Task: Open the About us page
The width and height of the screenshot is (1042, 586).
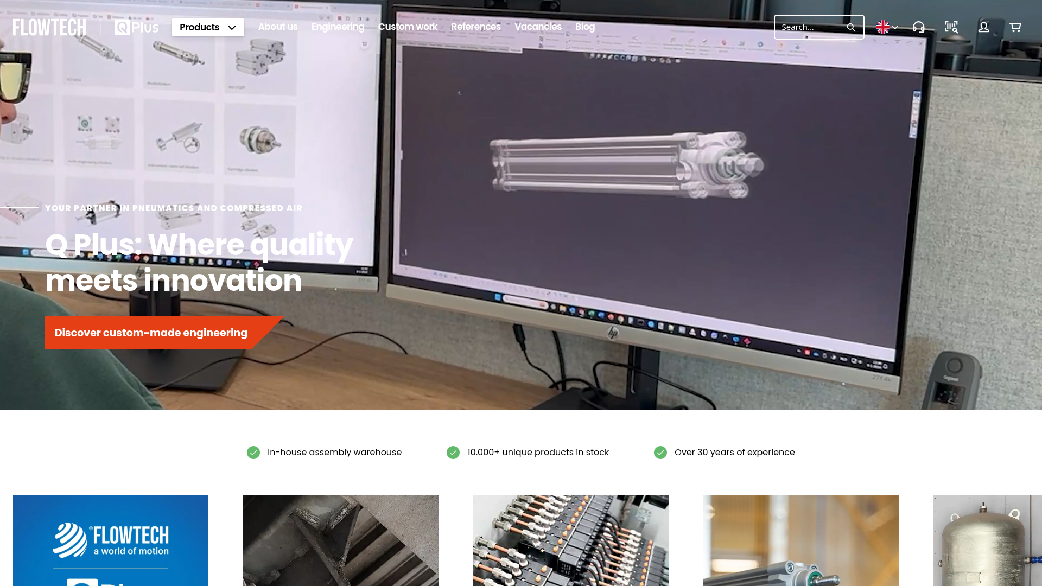Action: click(278, 27)
